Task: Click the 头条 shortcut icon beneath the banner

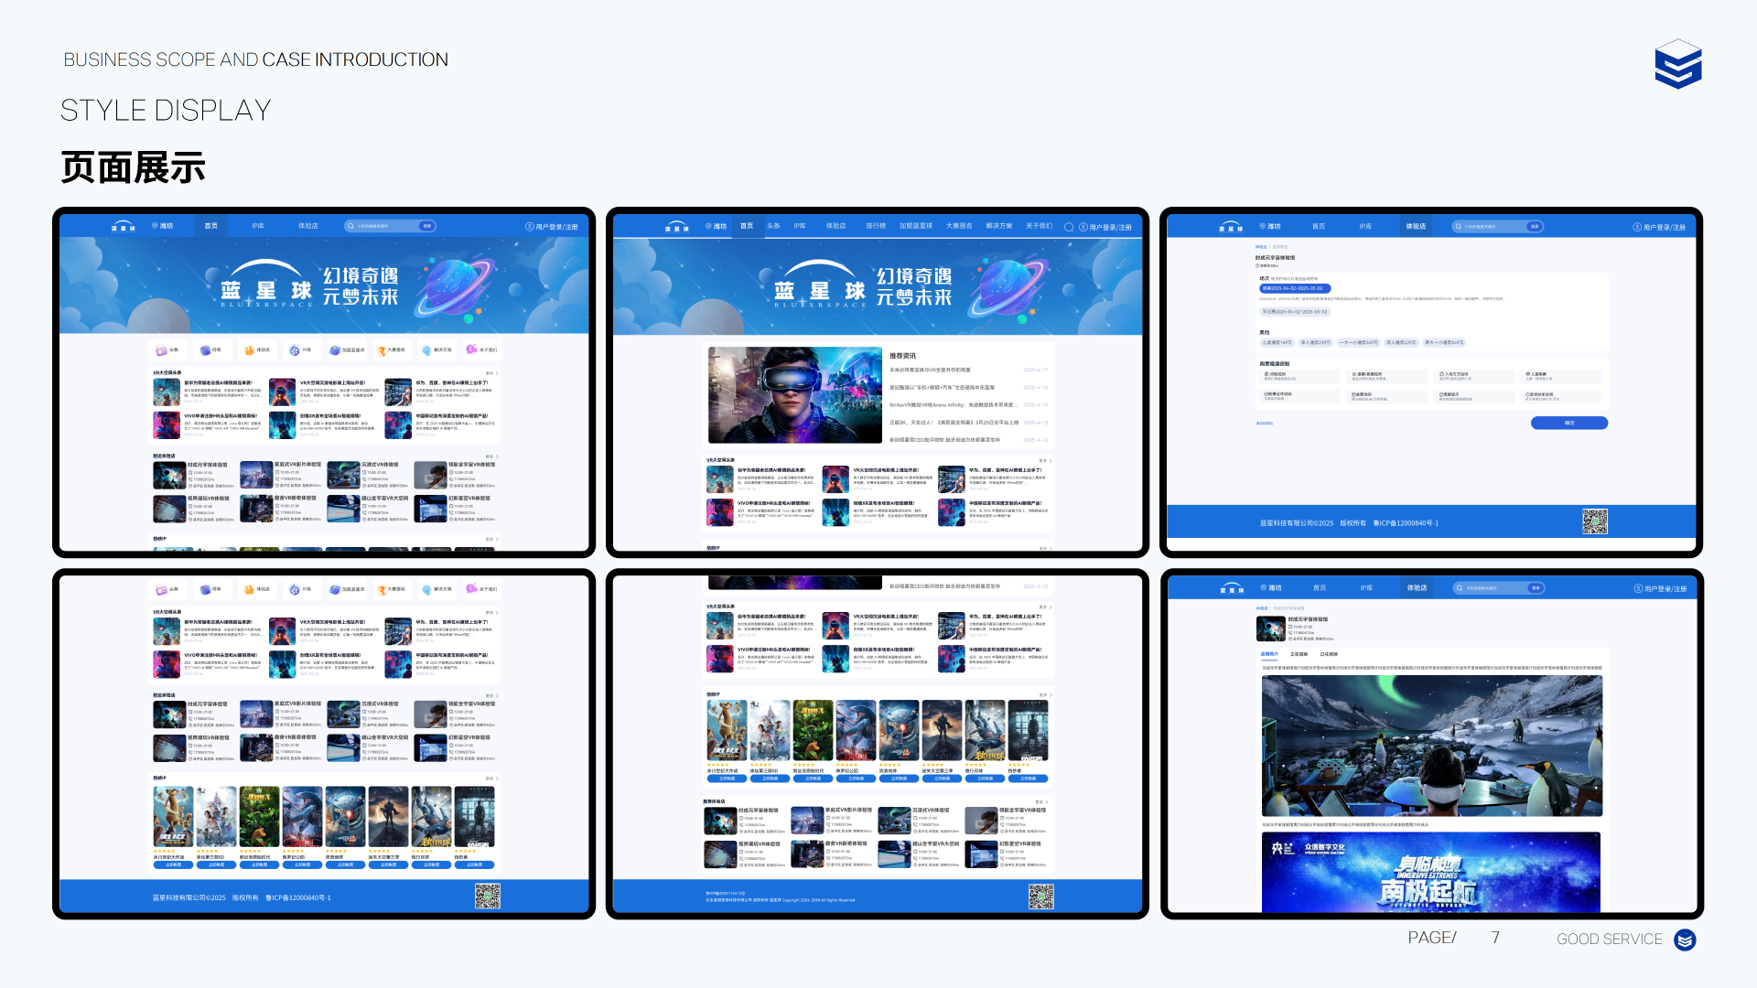Action: click(x=162, y=350)
